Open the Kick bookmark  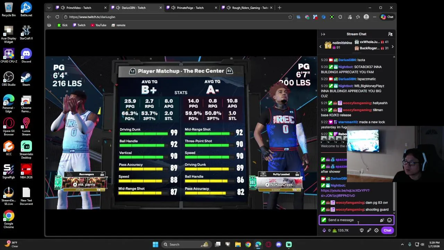coord(62,25)
